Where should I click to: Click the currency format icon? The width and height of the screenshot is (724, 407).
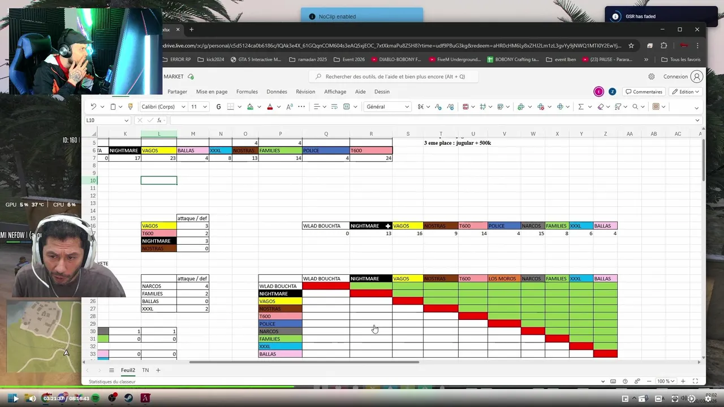(421, 106)
